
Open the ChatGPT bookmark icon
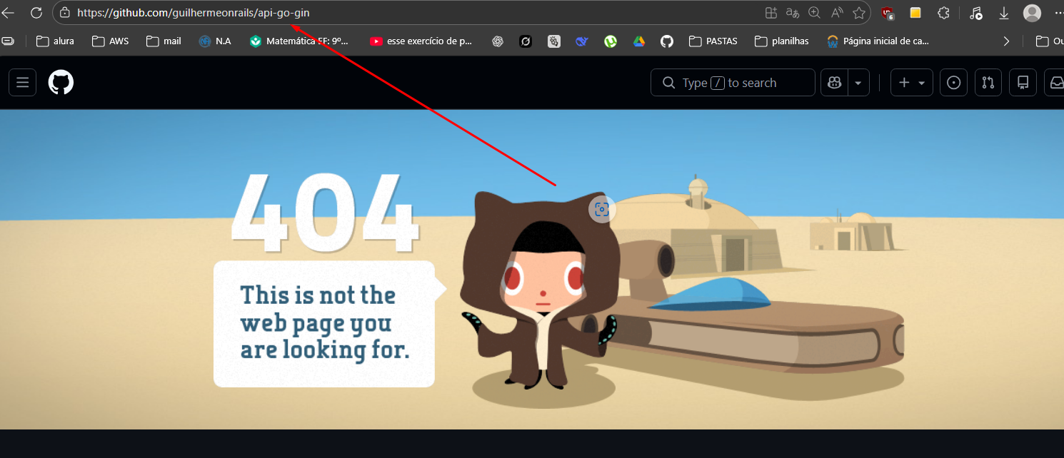pyautogui.click(x=498, y=41)
